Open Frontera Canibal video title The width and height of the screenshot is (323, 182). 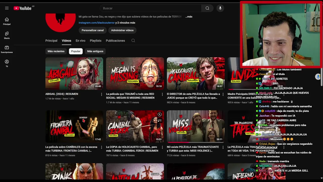pos(71,149)
